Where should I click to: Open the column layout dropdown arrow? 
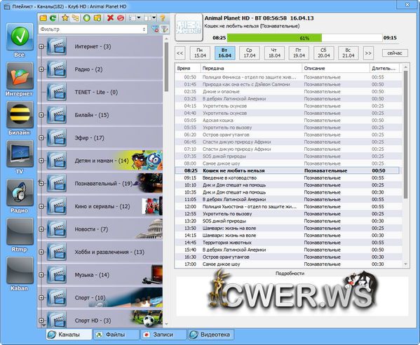point(154,18)
